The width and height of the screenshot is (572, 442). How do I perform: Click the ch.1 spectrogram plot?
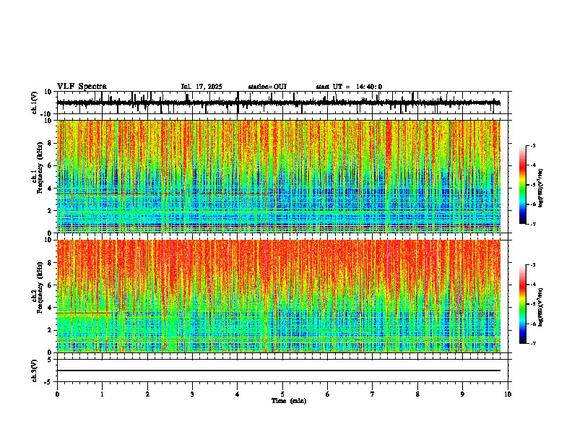(279, 176)
